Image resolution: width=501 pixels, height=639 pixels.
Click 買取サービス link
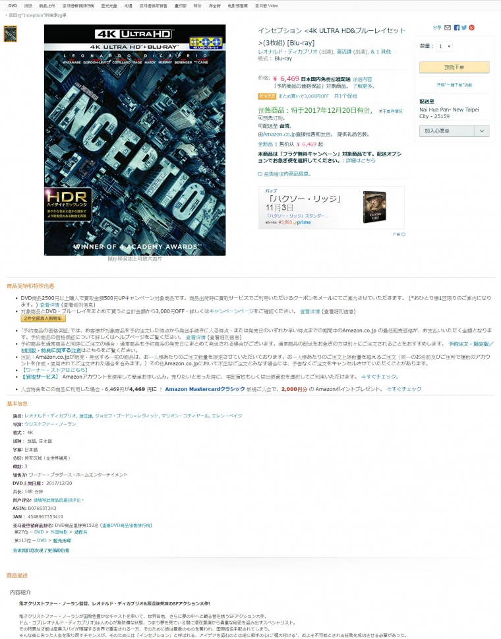point(40,377)
